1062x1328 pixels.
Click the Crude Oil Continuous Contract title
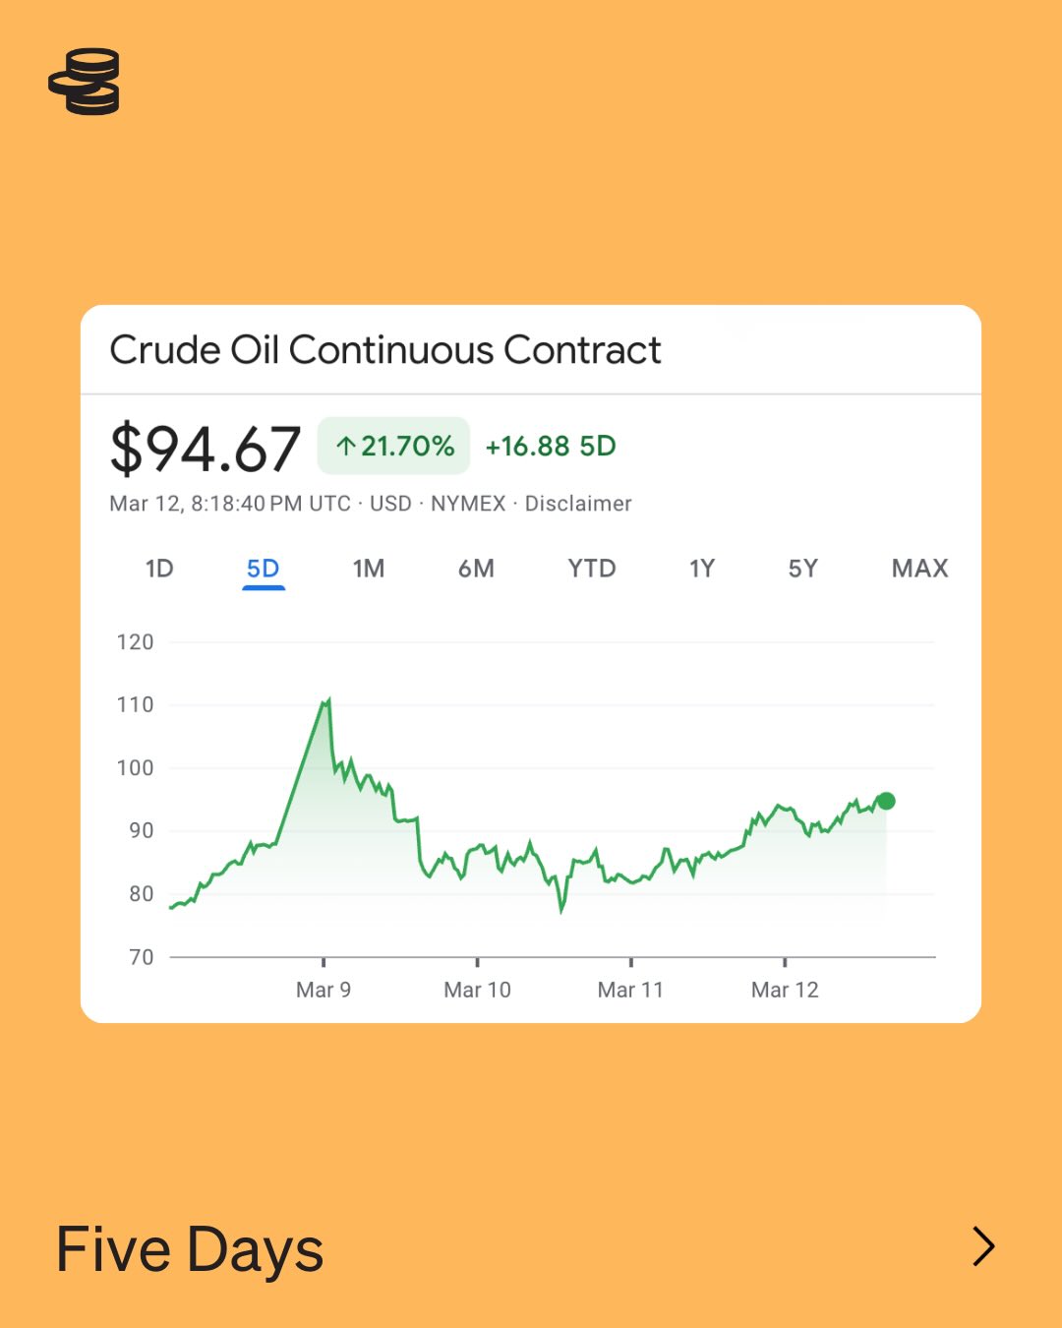385,350
